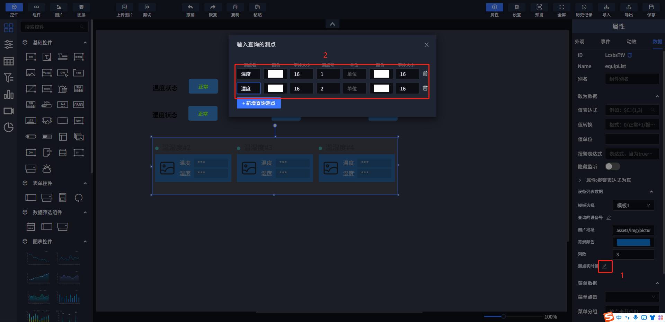
Task: Switch to the 动效 tab
Action: 632,42
